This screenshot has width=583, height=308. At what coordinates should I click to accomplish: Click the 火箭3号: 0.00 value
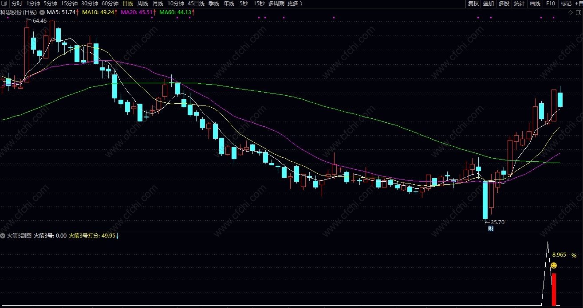50,236
